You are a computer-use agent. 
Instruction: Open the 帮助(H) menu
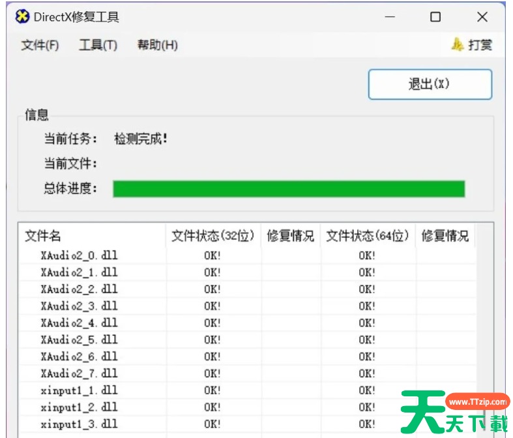pos(157,45)
